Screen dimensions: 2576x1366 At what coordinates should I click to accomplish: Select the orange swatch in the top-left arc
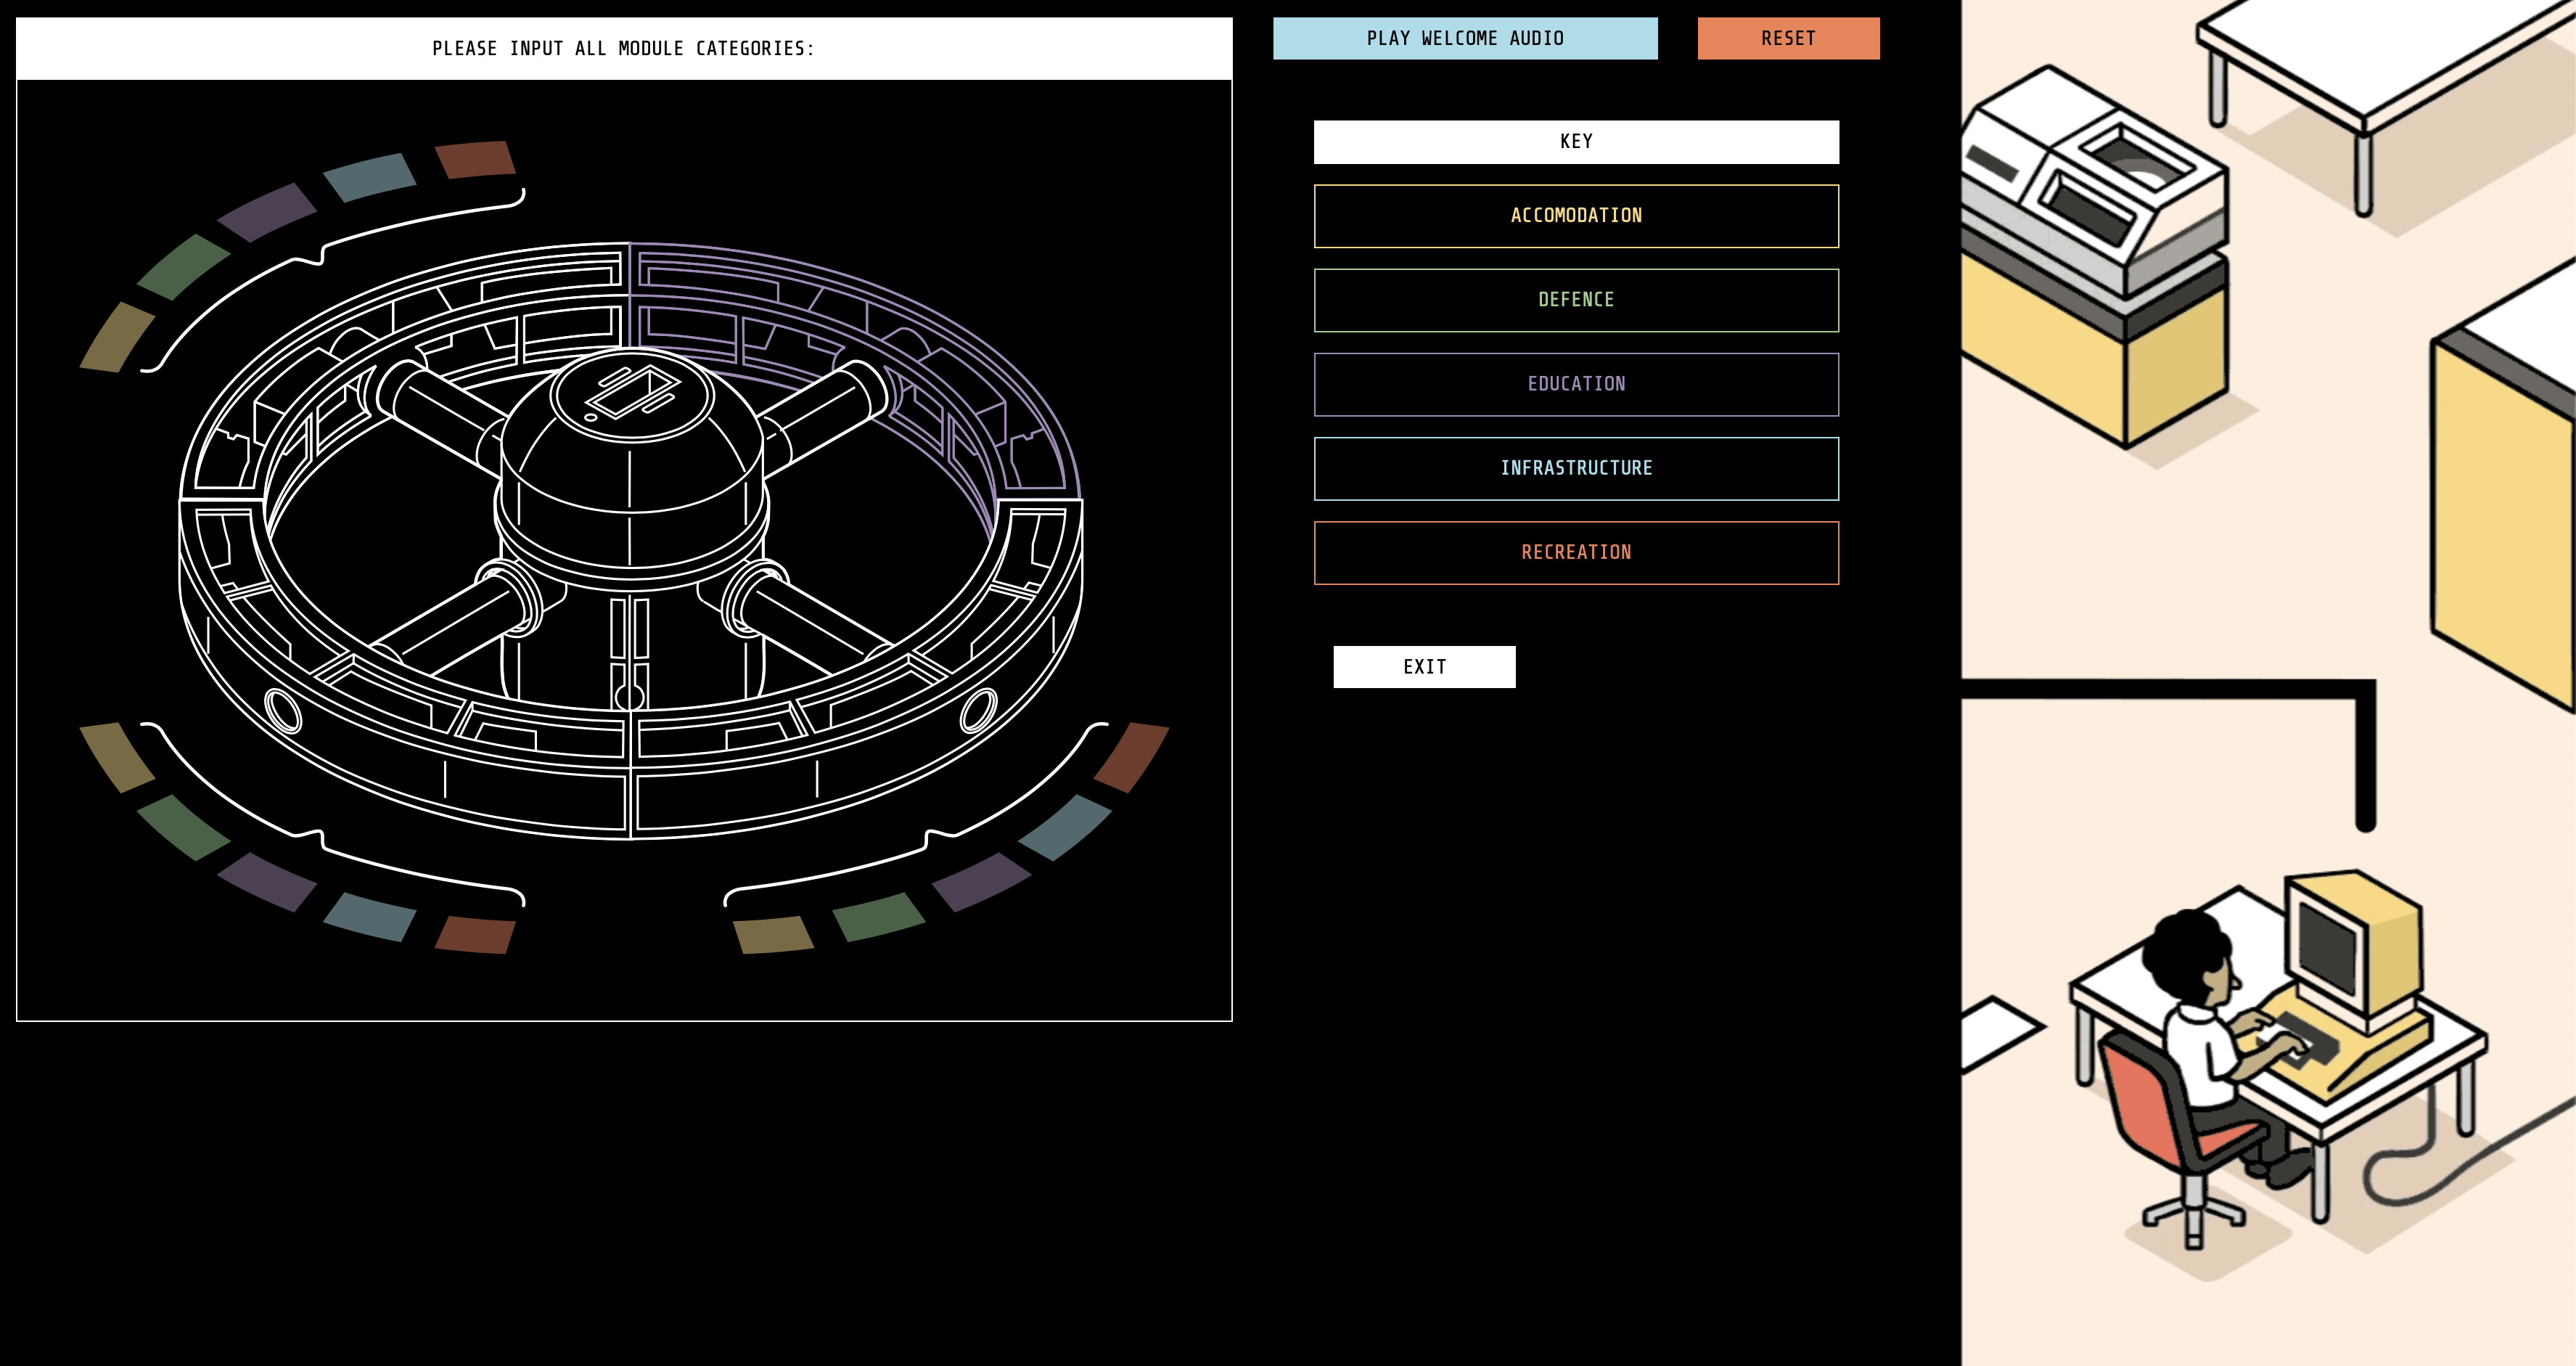pyautogui.click(x=475, y=159)
